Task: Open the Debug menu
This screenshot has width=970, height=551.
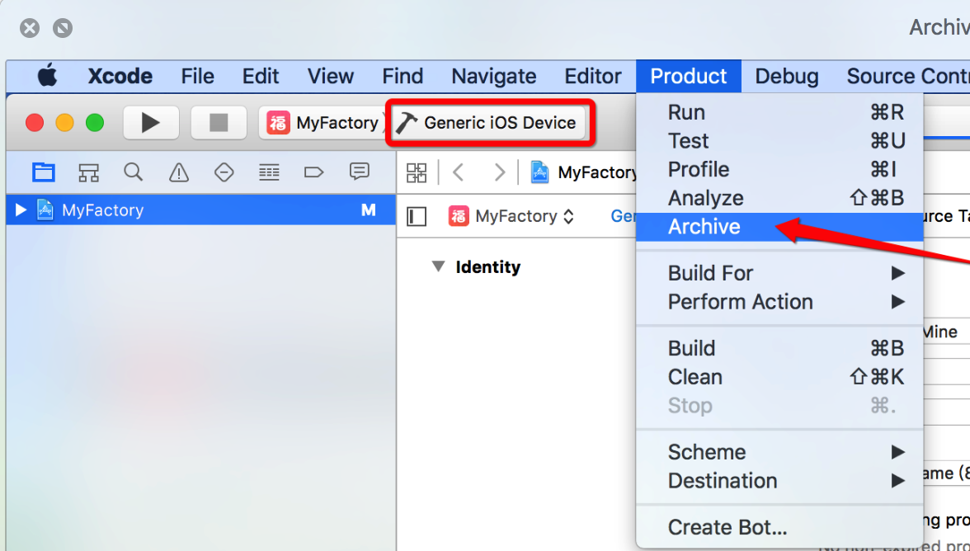Action: (786, 76)
